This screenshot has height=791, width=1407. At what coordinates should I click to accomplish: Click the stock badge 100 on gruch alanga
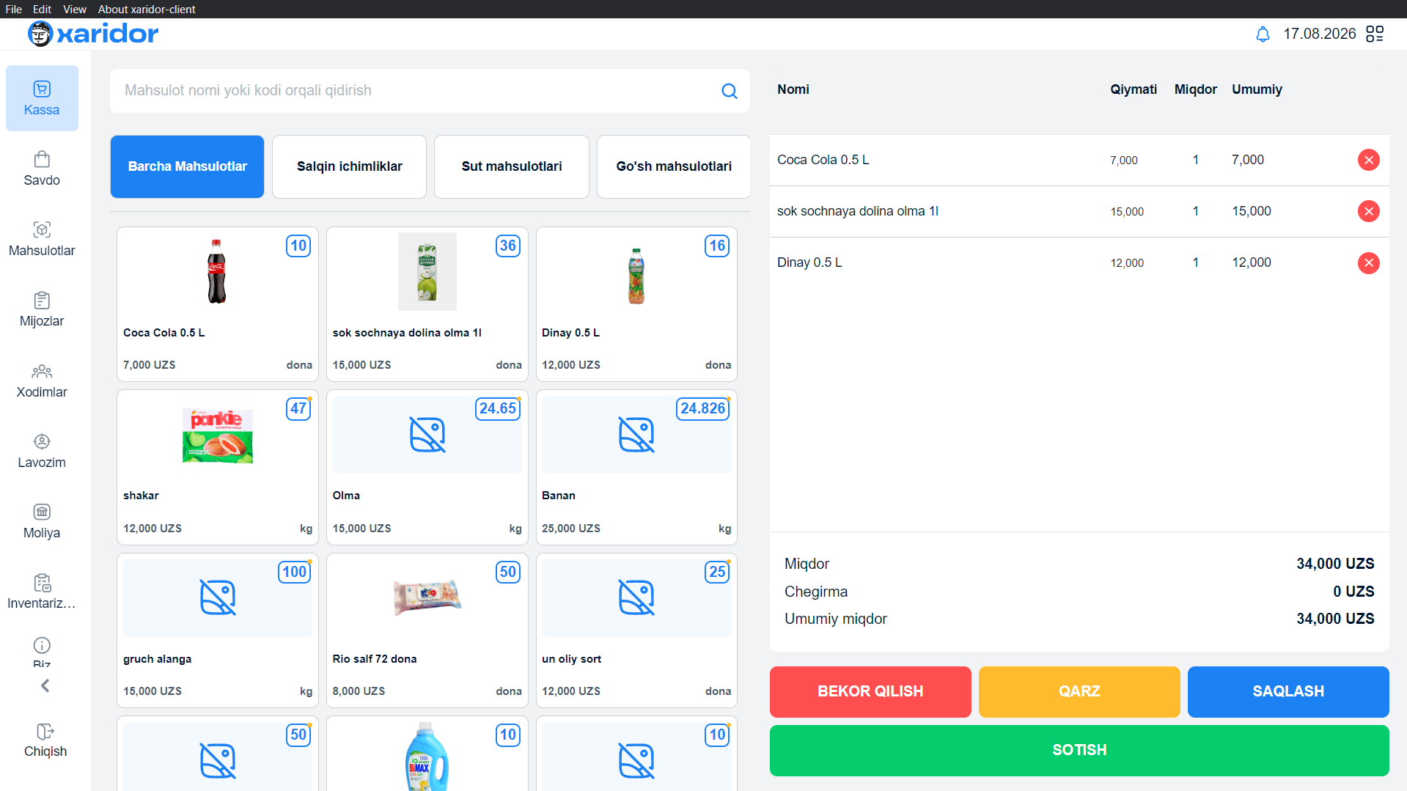click(x=294, y=572)
